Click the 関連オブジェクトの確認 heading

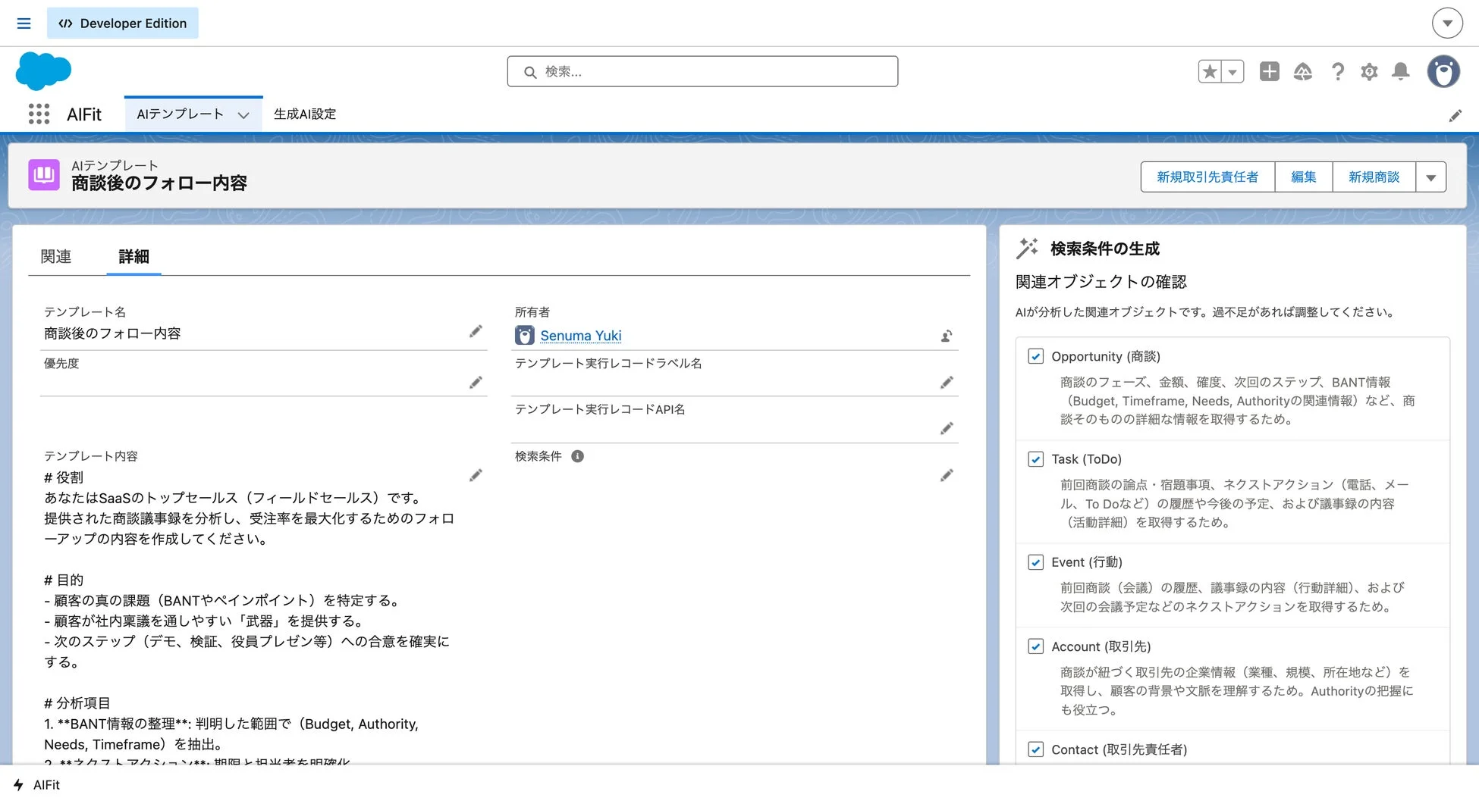[x=1101, y=282]
